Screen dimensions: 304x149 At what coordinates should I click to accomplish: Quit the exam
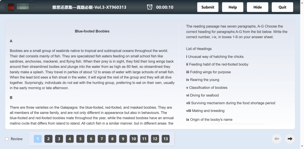coord(282,7)
